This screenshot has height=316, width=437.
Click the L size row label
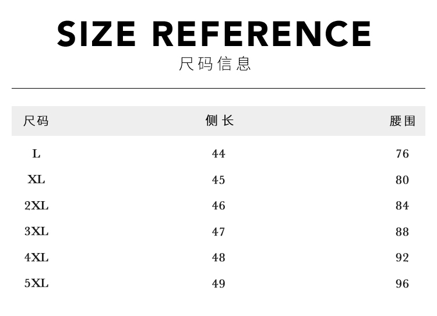[x=36, y=154]
